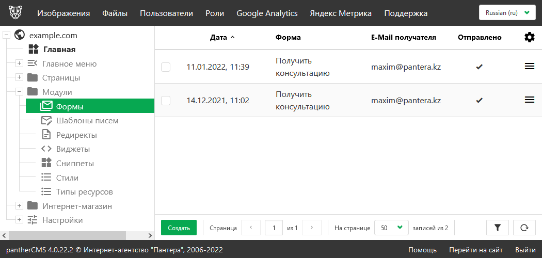This screenshot has height=258, width=542.
Task: Expand the Интернет-магазин tree node
Action: [19, 206]
